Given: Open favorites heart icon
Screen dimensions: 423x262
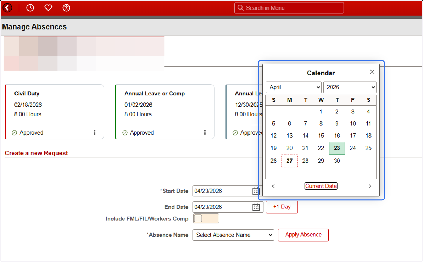Looking at the screenshot, I should (x=48, y=8).
